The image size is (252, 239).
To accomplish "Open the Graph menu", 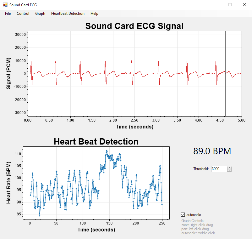I will pos(40,14).
